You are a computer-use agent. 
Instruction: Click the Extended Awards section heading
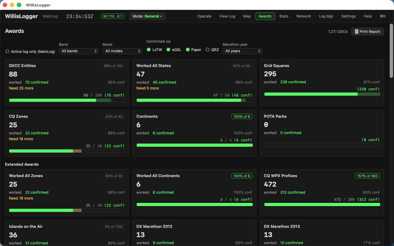tap(22, 165)
